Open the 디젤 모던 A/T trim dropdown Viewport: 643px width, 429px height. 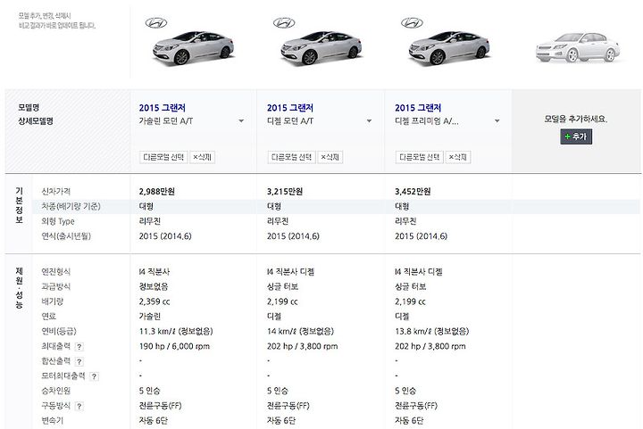tap(369, 121)
